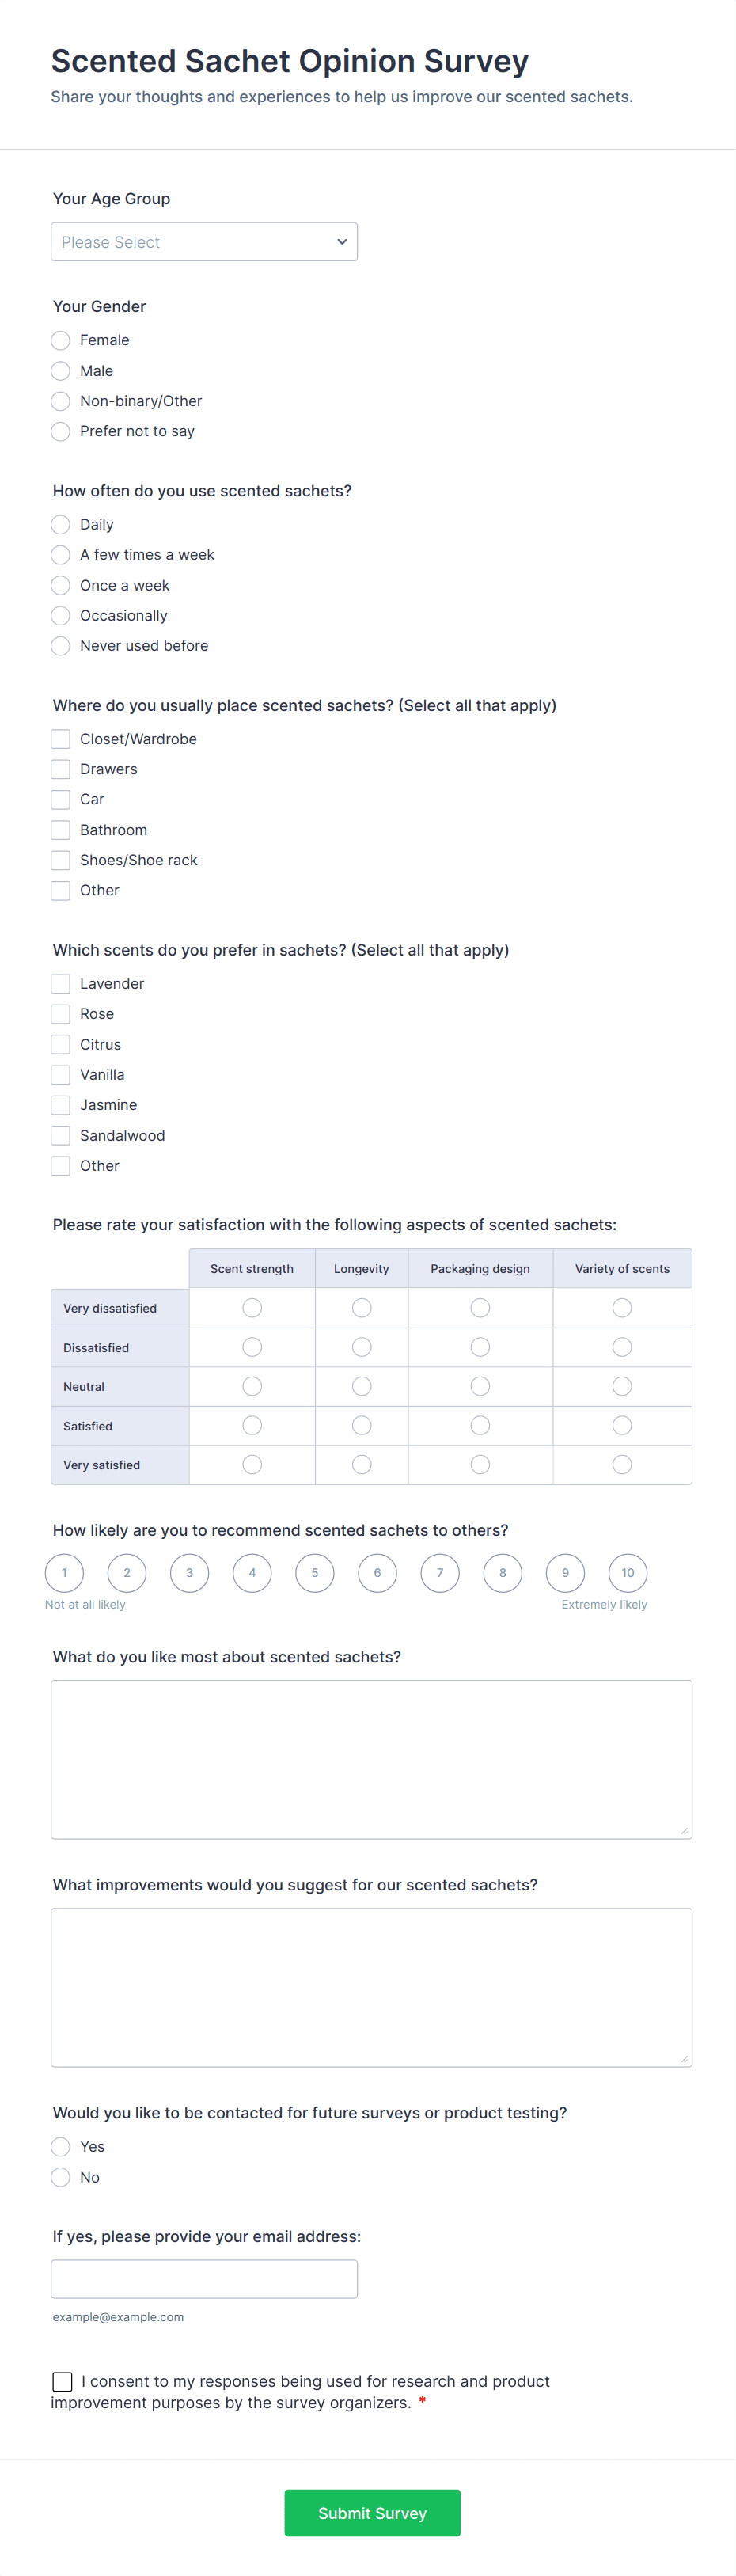The image size is (736, 2576).
Task: Mark Very satisfied for Scent strength
Action: coord(251,1464)
